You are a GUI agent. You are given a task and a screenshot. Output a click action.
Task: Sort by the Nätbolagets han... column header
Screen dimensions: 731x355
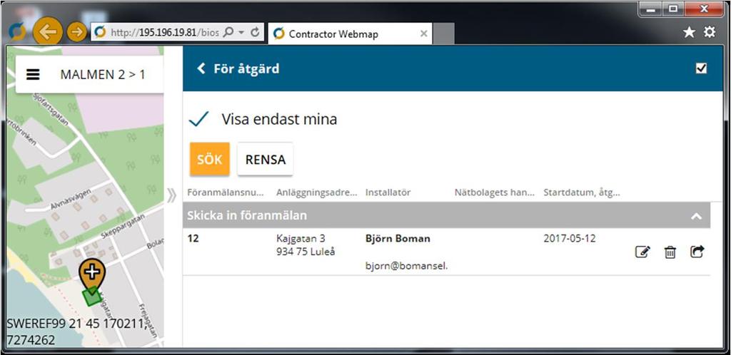495,192
